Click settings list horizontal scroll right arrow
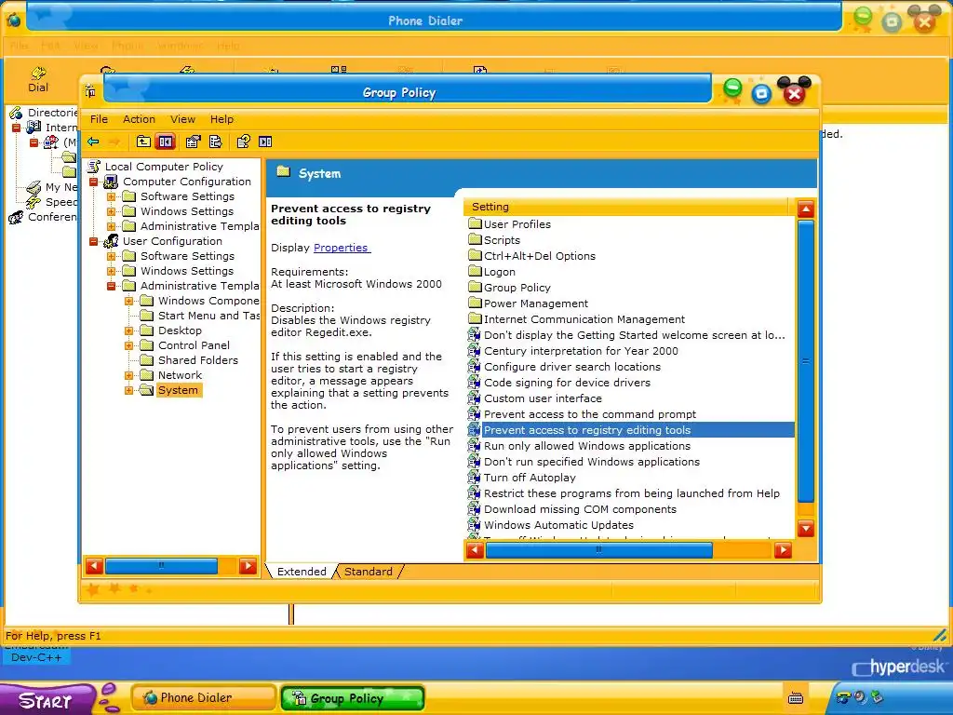The width and height of the screenshot is (953, 715). point(783,550)
